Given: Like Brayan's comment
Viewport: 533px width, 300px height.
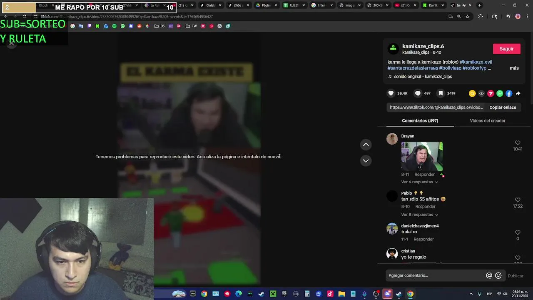Looking at the screenshot, I should click(518, 143).
